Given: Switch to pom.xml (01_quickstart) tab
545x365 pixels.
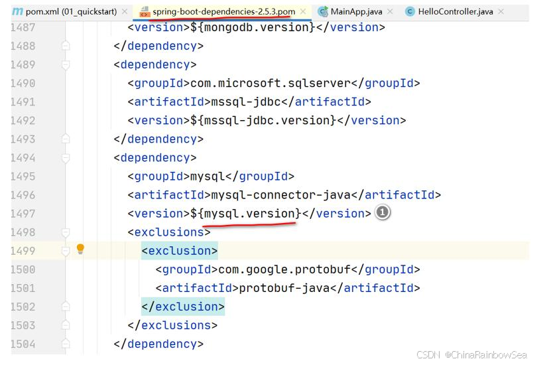Looking at the screenshot, I should point(71,11).
